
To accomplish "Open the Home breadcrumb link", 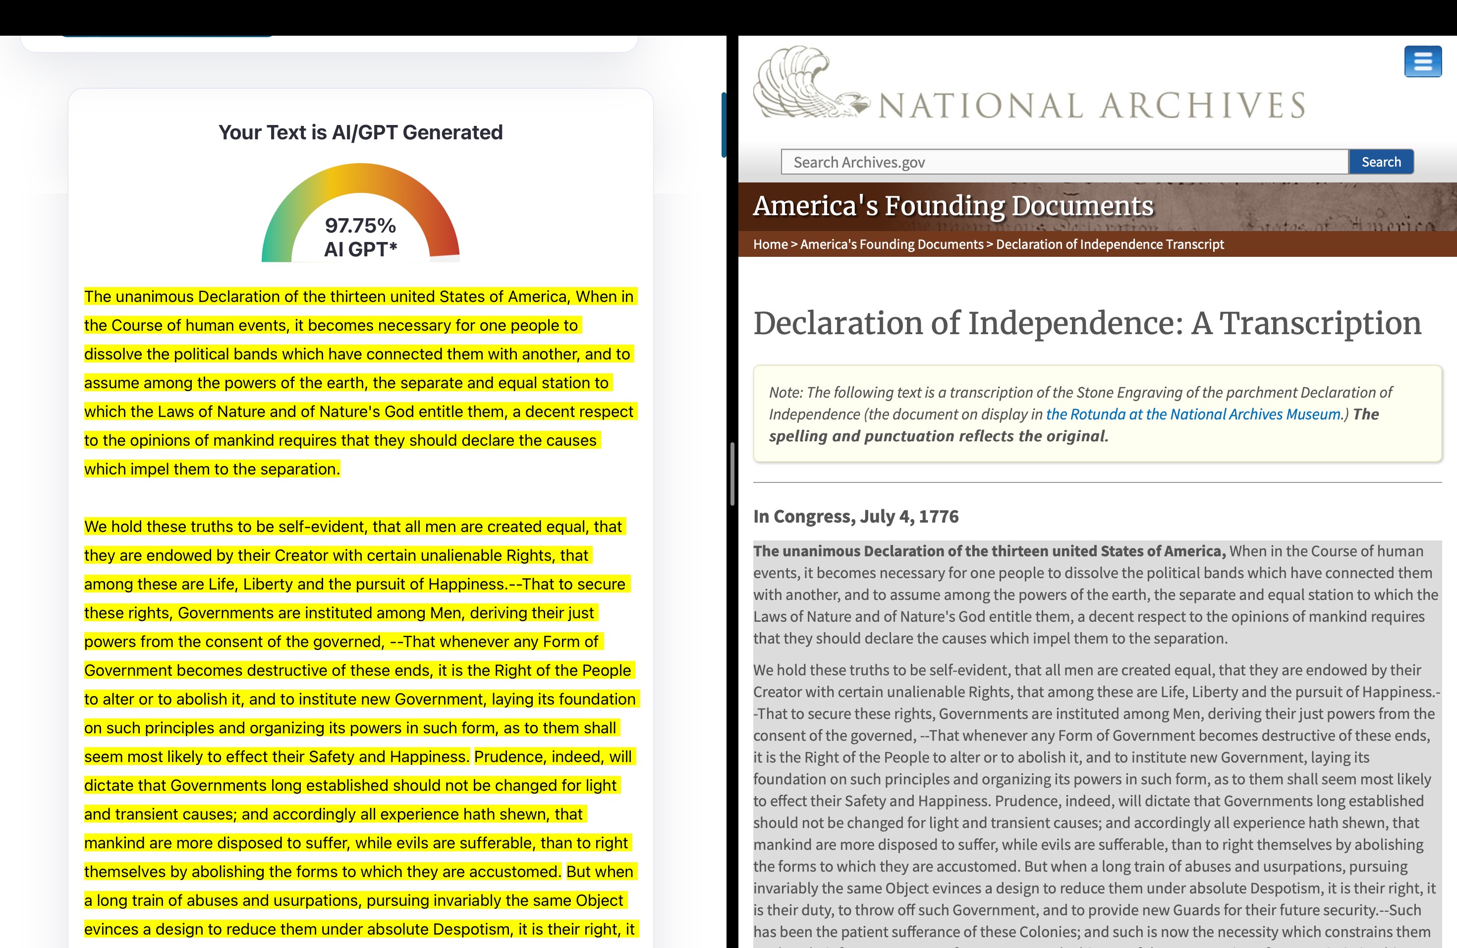I will click(770, 244).
